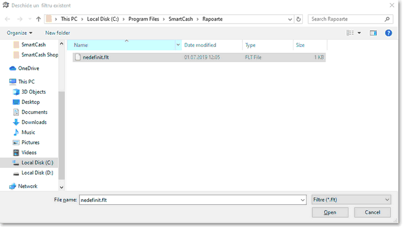Expand the File name dropdown arrow
The image size is (417, 234).
(302, 200)
